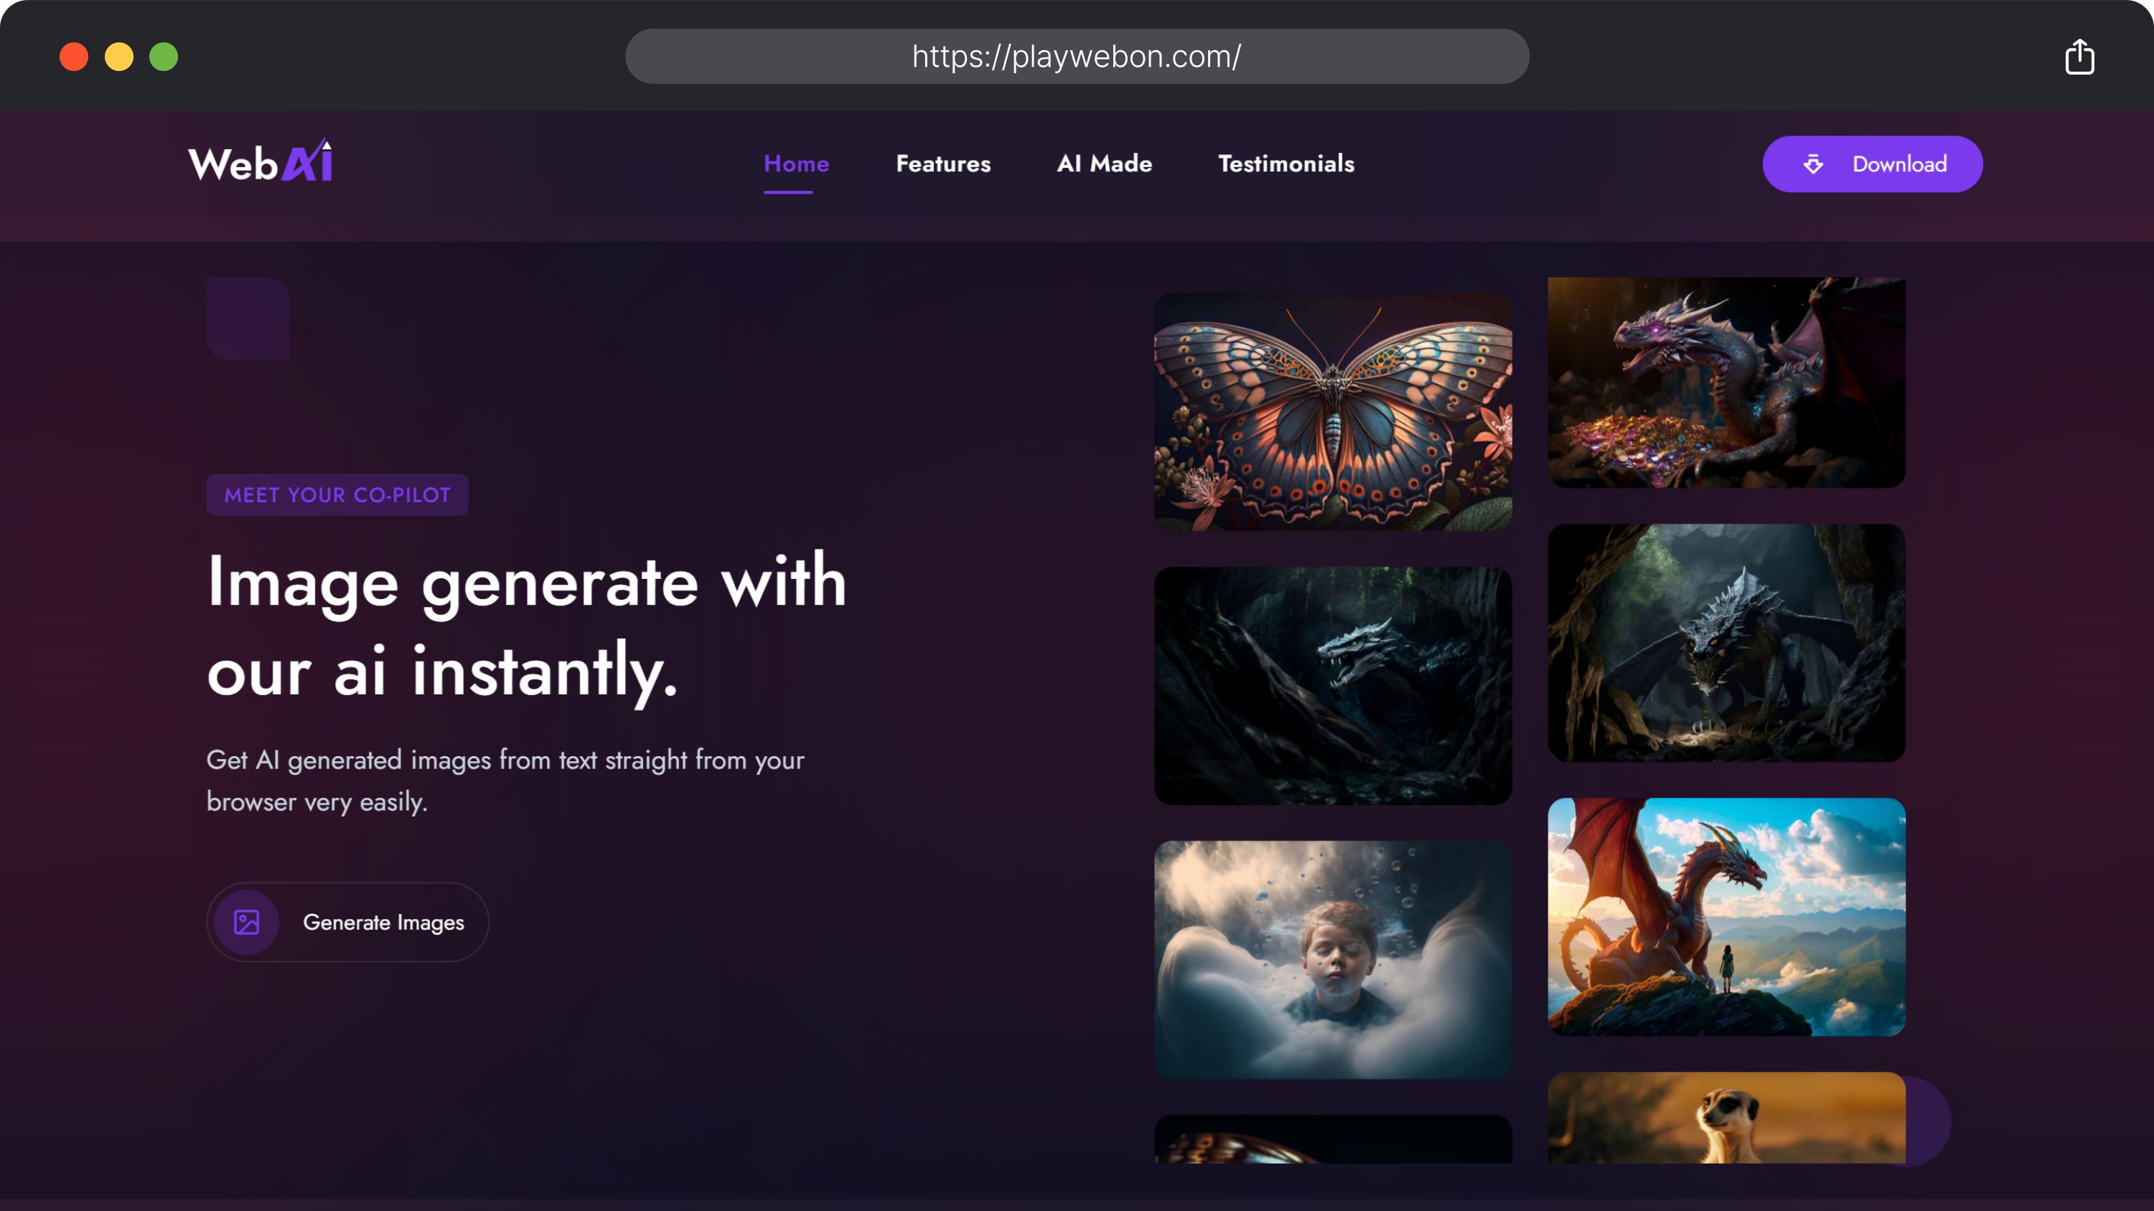2154x1211 pixels.
Task: Open the Home navigation tab
Action: click(796, 164)
